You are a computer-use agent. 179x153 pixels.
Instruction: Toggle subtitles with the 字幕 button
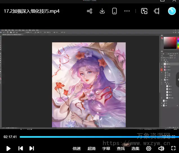pos(106,148)
